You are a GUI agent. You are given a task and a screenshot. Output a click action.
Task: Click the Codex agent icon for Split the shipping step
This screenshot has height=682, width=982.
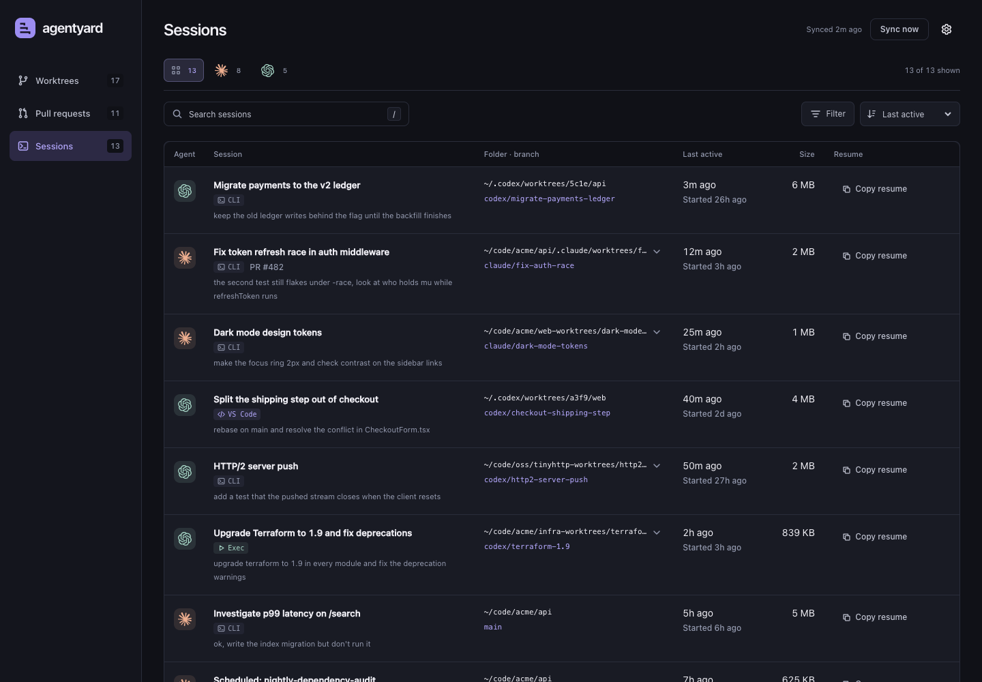point(185,405)
